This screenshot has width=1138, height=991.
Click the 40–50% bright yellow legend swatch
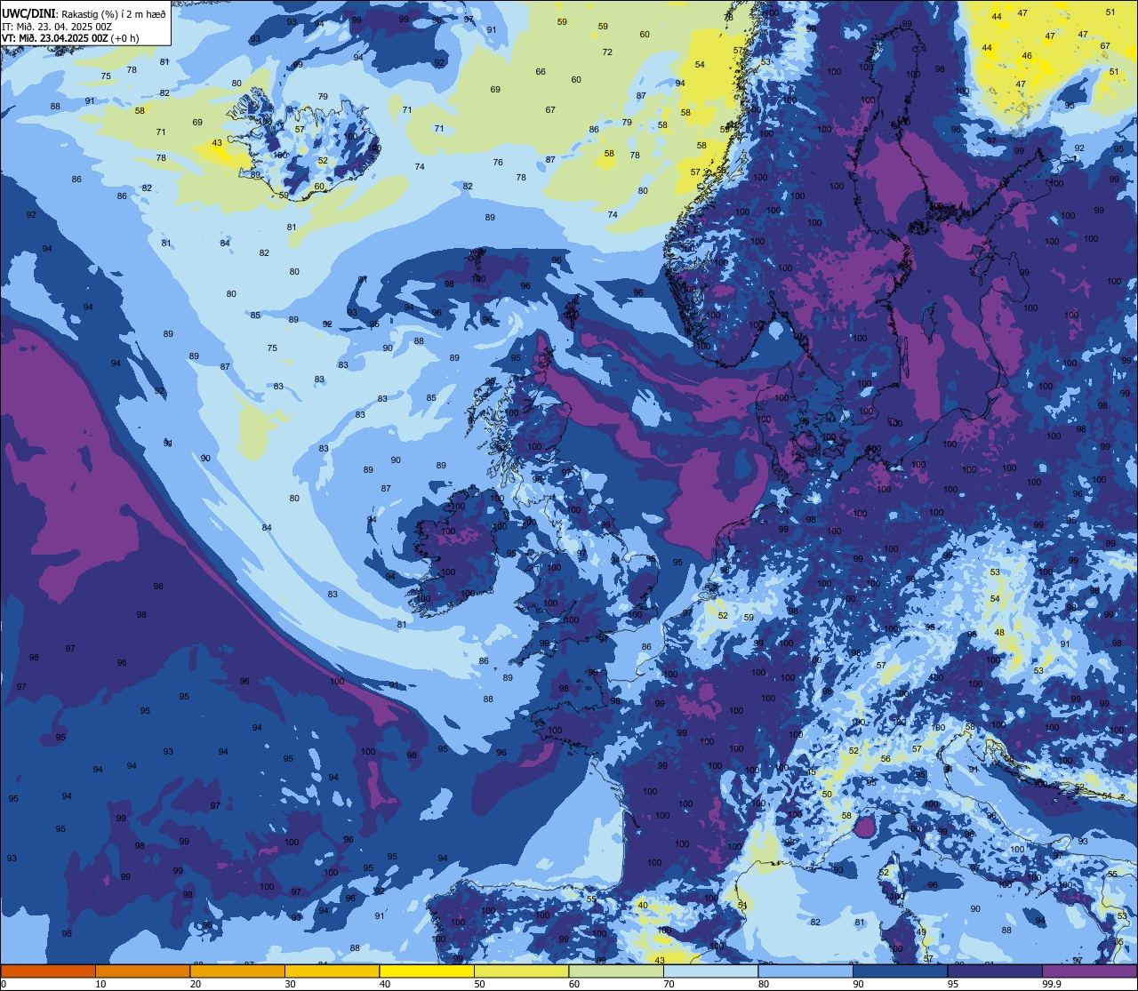pyautogui.click(x=427, y=971)
